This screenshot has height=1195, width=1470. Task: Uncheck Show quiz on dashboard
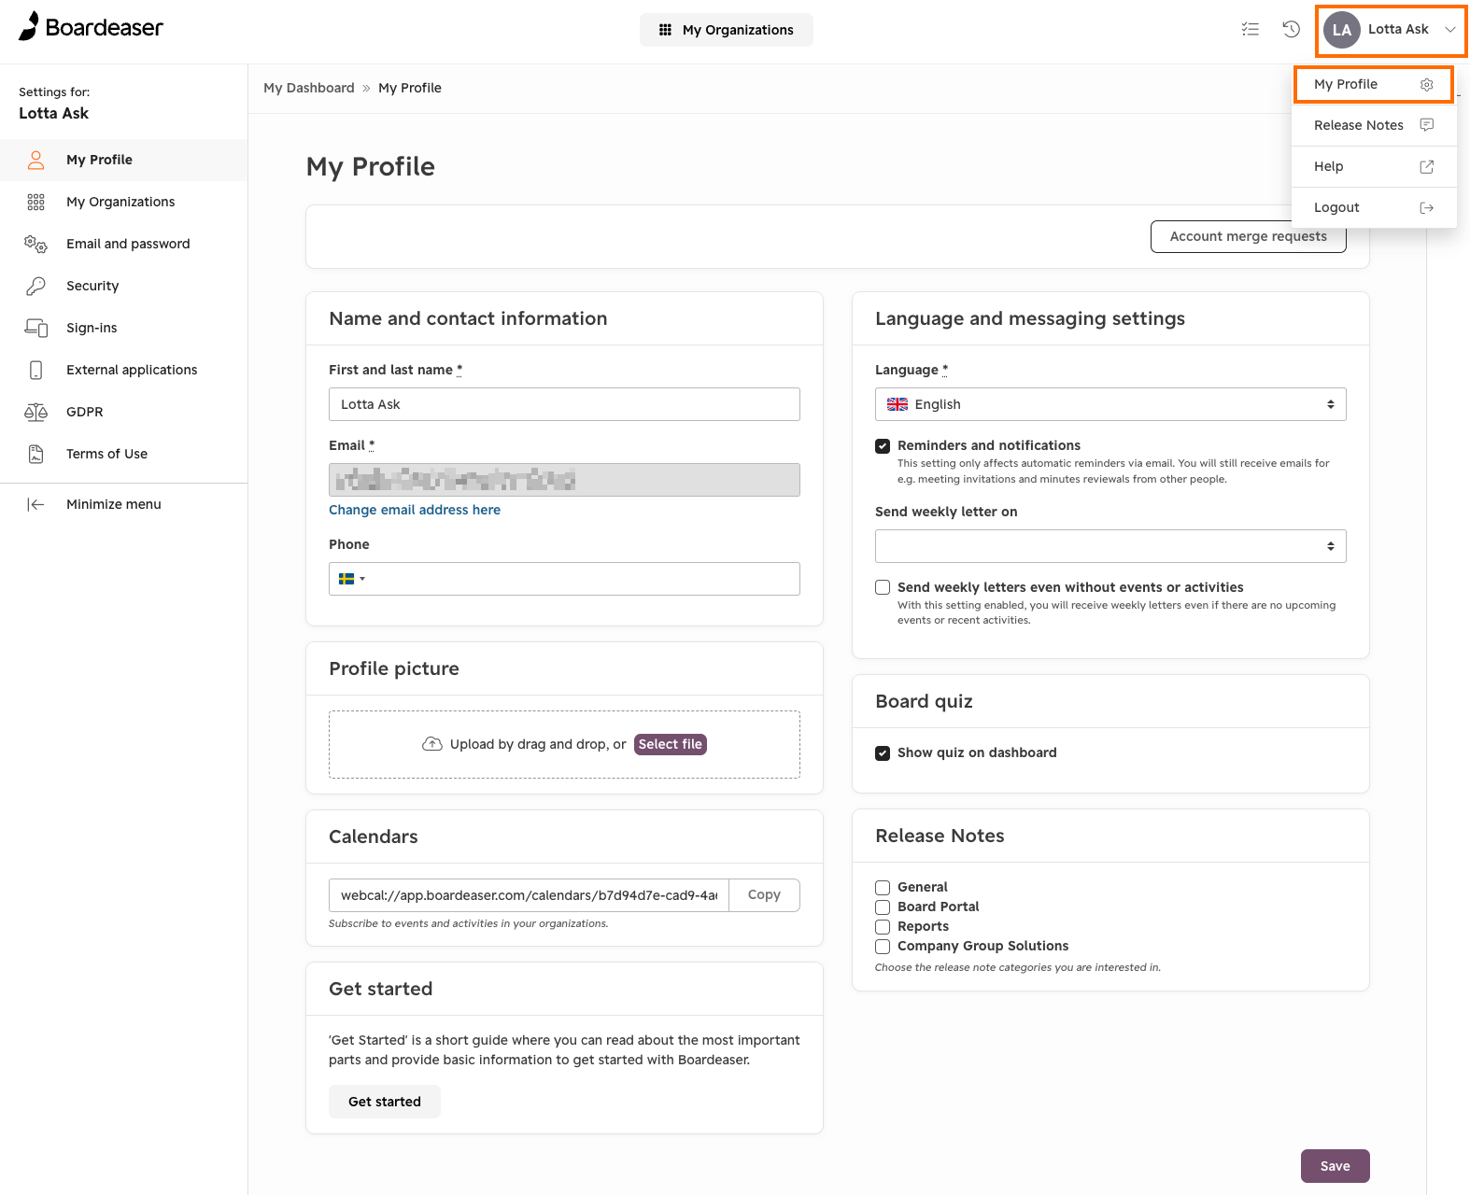click(x=883, y=753)
